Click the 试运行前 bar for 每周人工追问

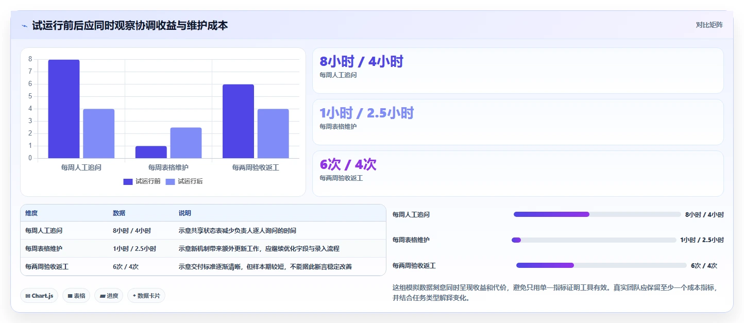pyautogui.click(x=64, y=109)
